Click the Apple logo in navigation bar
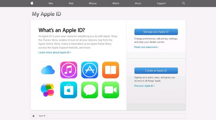The image size is (216, 120). pos(32,3)
